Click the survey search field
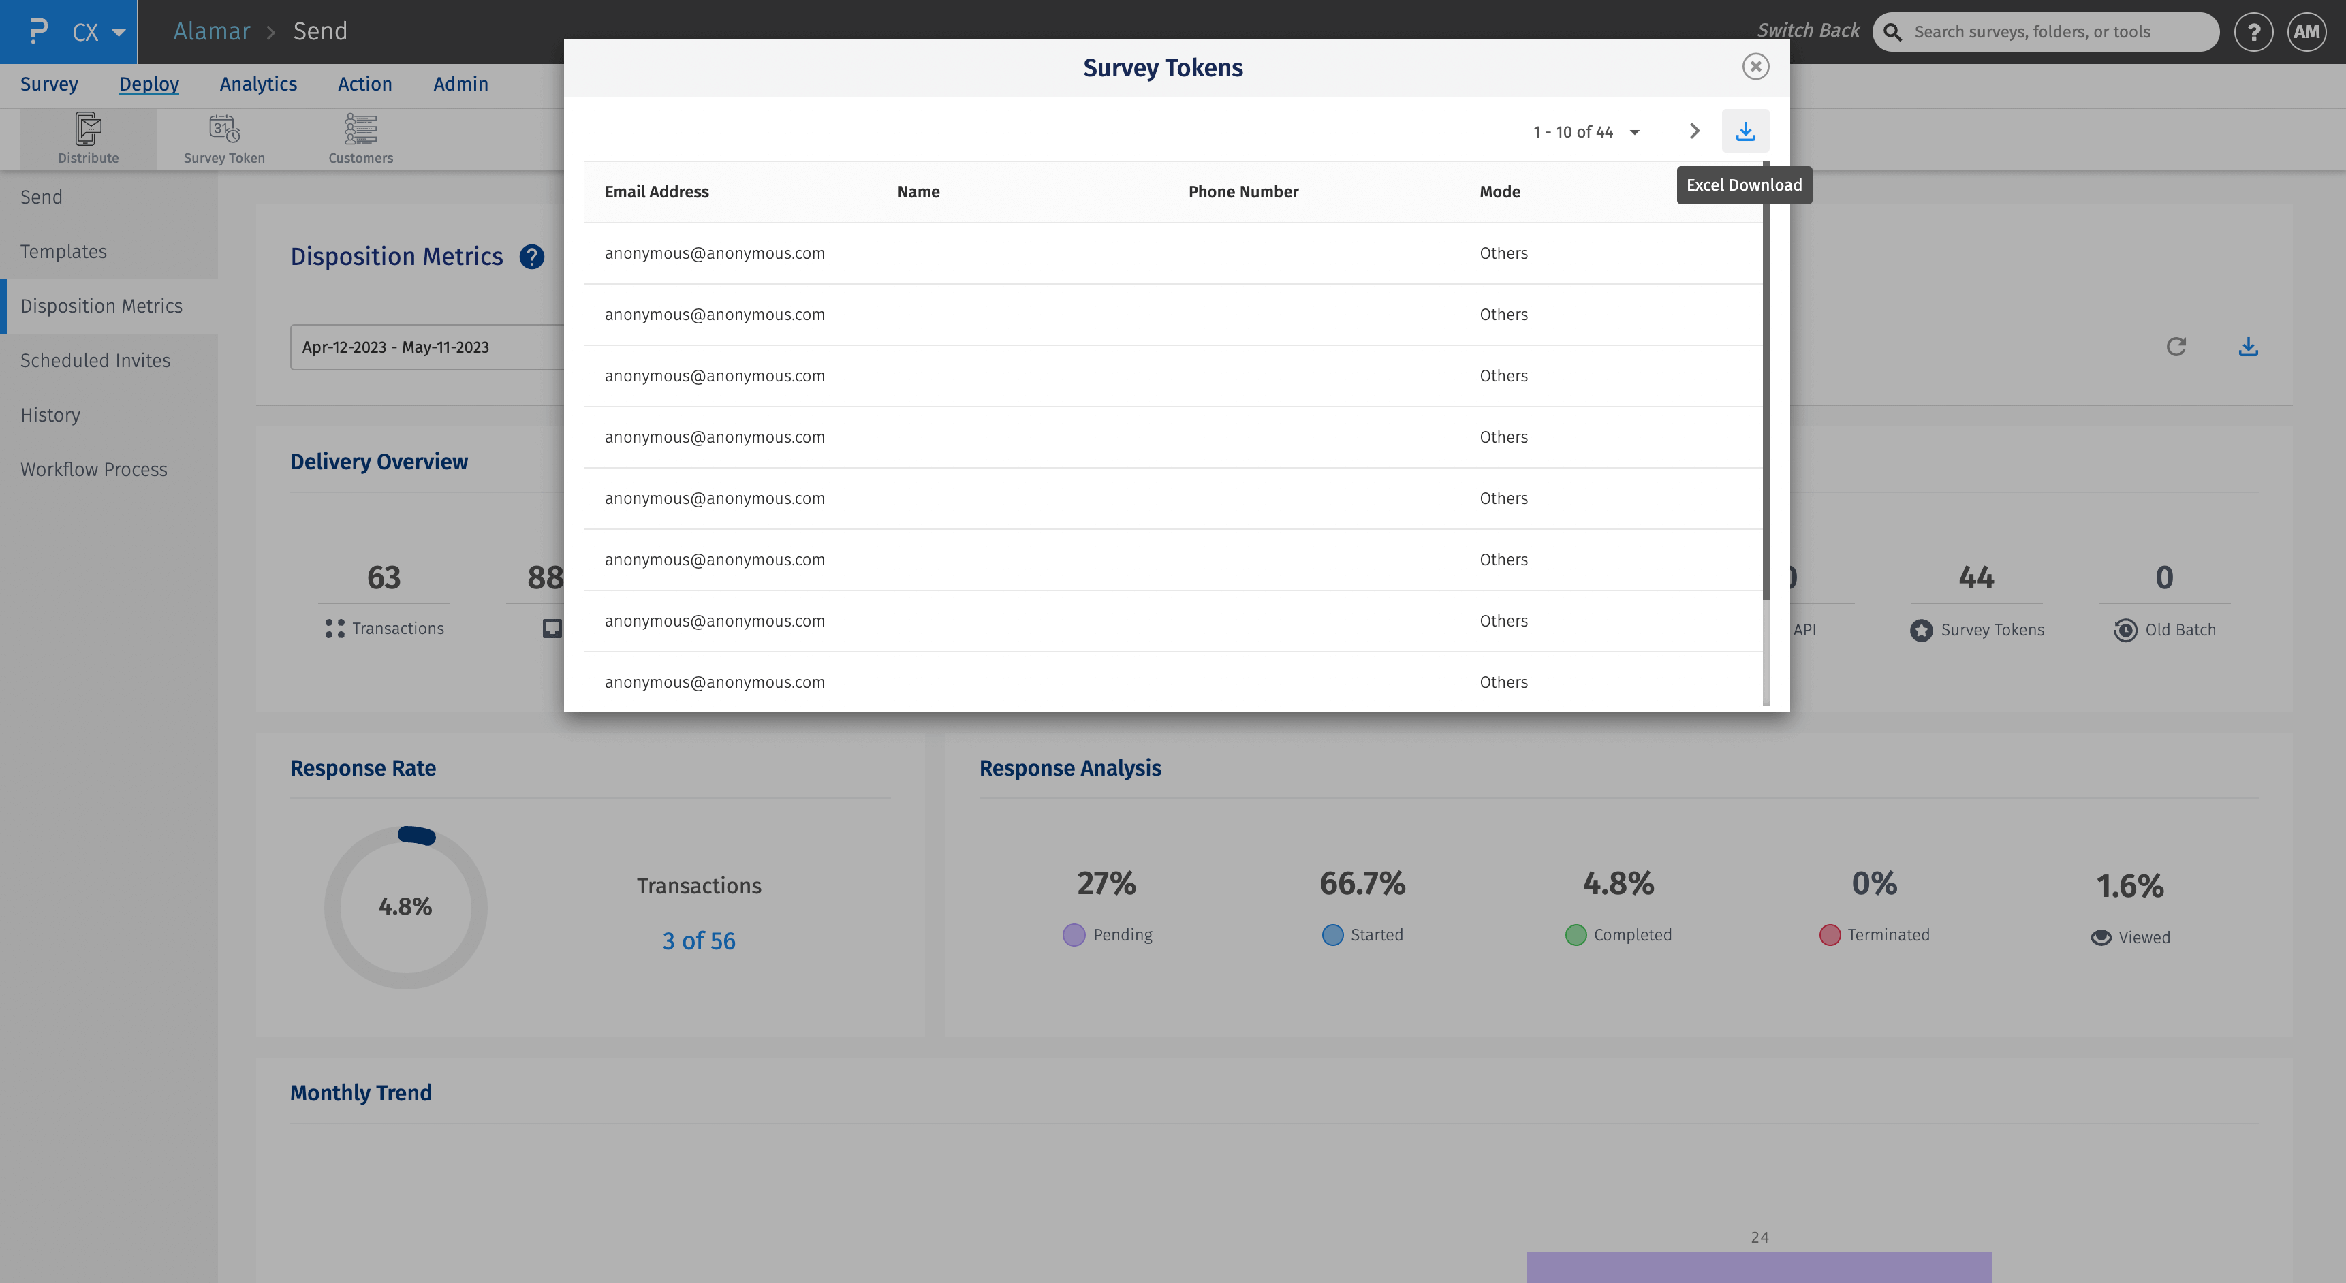This screenshot has width=2346, height=1283. click(2044, 31)
